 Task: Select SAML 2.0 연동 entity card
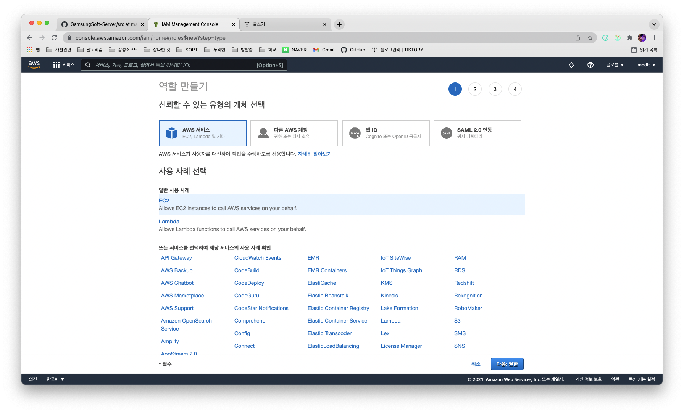pos(478,133)
